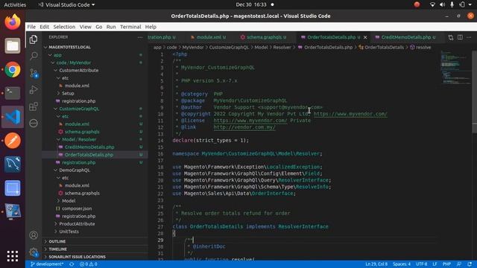Open the Source Control view
Viewport: 477px width, 268px height.
click(x=34, y=73)
